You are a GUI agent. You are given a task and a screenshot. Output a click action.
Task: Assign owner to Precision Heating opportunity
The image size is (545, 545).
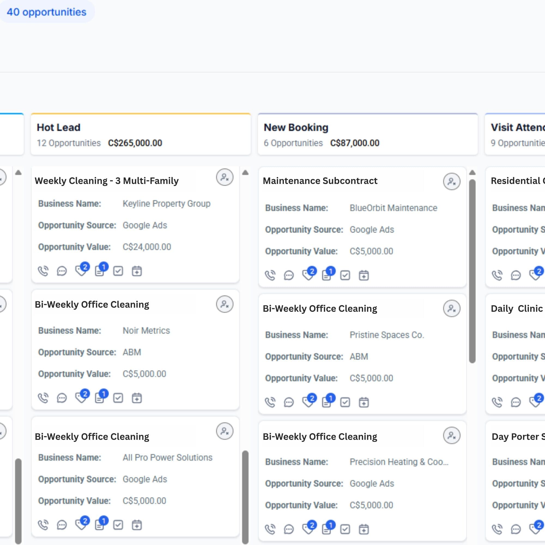point(452,435)
